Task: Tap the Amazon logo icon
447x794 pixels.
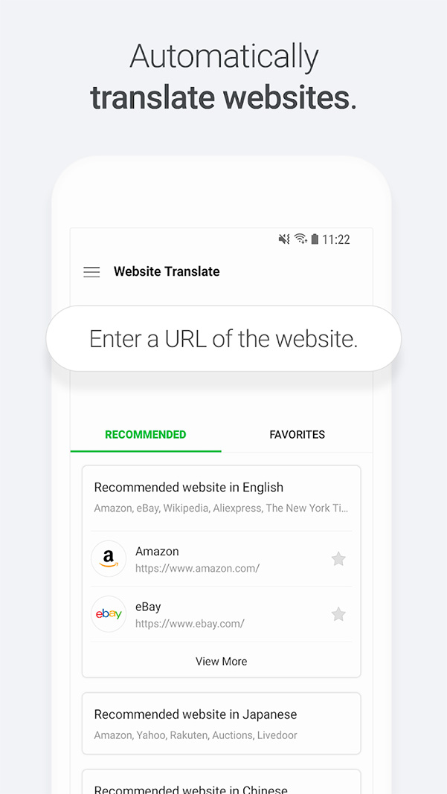Action: (x=109, y=558)
